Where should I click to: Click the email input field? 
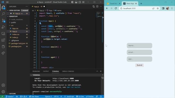pos(139,52)
